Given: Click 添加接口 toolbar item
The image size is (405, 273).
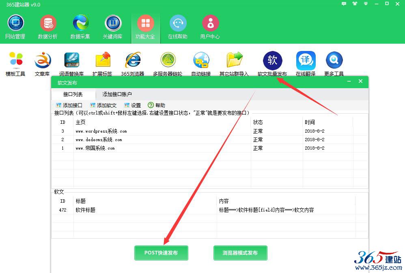Looking at the screenshot, I should coord(69,105).
